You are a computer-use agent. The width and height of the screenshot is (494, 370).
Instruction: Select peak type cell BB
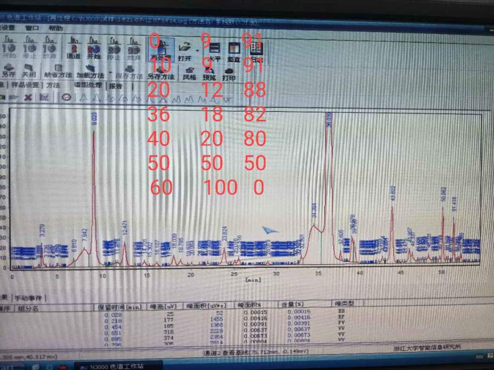(341, 311)
